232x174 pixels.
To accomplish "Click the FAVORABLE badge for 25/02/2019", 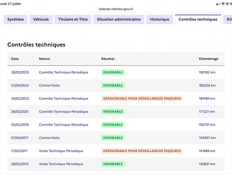I will (x=113, y=125).
